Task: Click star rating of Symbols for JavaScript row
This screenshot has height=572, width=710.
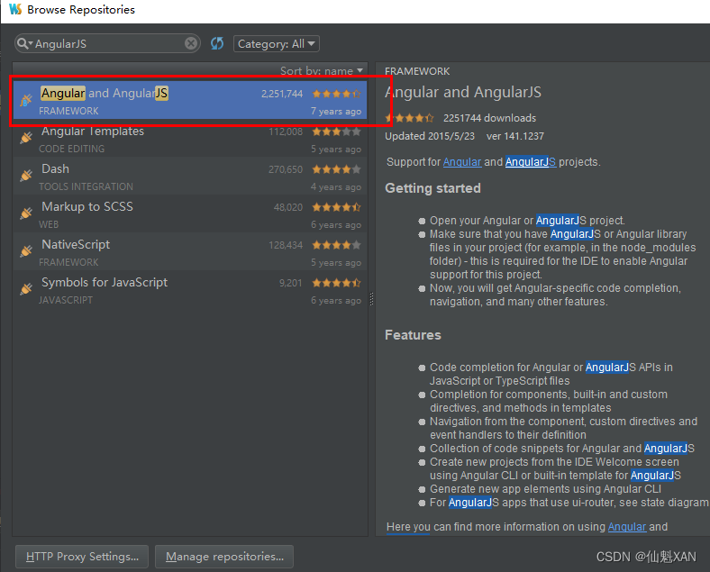Action: (336, 283)
